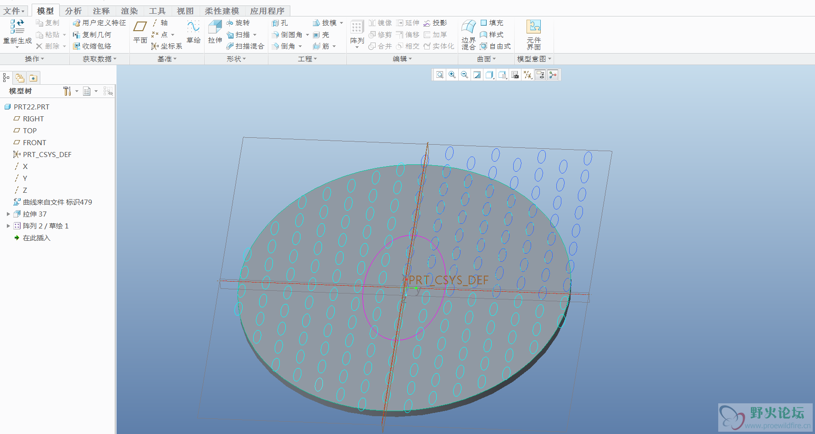Click Copy Geometry (复制几何)
Image resolution: width=815 pixels, height=434 pixels.
pyautogui.click(x=92, y=35)
